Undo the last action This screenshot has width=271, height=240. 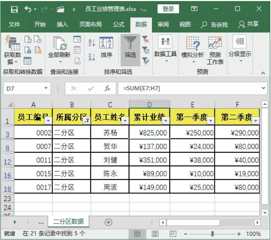(x=28, y=9)
